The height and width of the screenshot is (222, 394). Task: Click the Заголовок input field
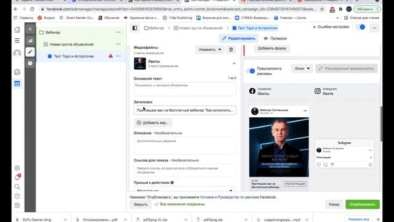(185, 110)
